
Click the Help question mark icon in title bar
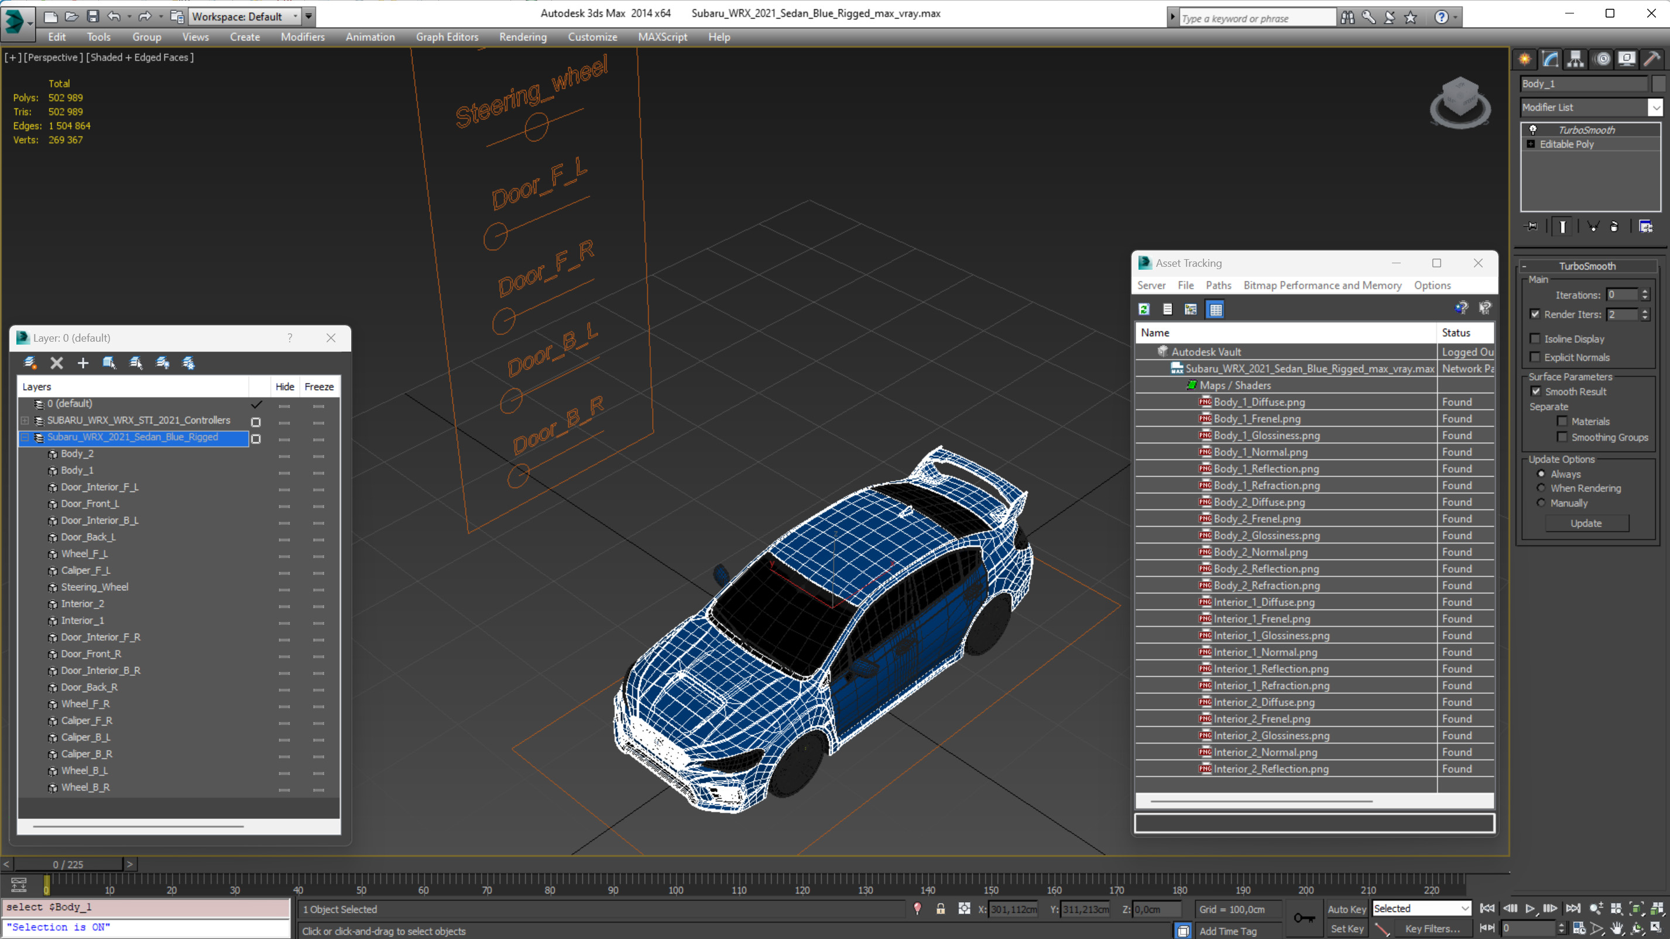click(1441, 17)
